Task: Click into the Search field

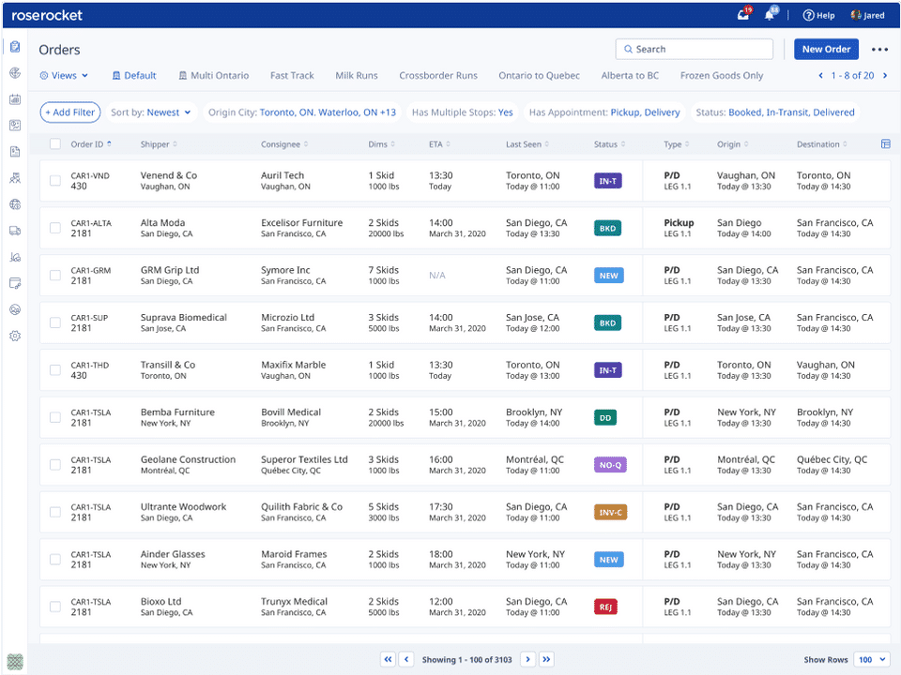Action: pos(695,50)
